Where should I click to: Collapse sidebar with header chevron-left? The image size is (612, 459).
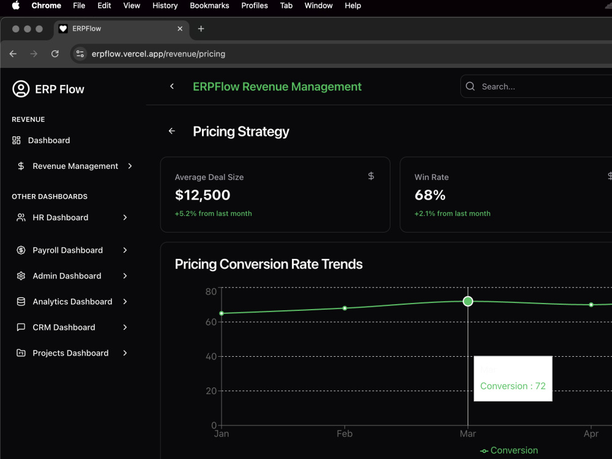(x=172, y=86)
